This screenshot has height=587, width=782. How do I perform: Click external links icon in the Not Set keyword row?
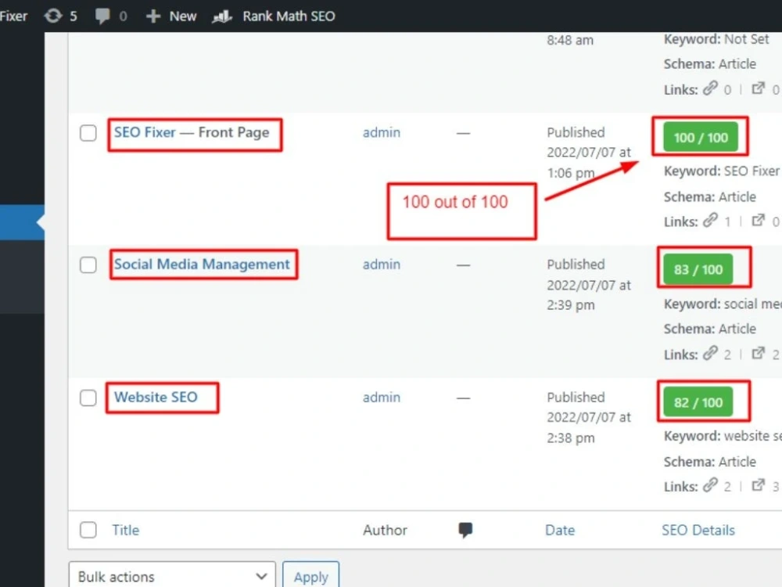pyautogui.click(x=758, y=88)
